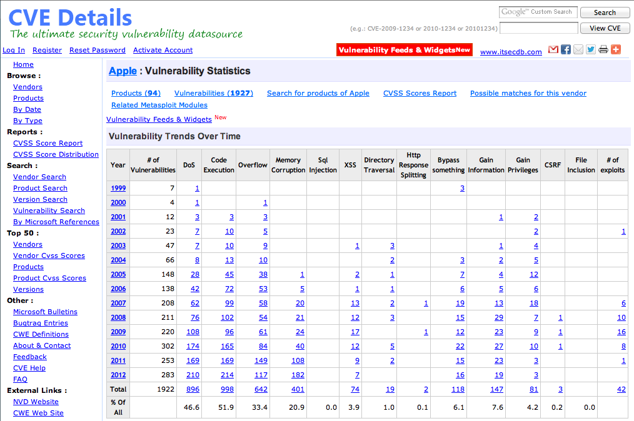Viewport: 634px width, 421px height.
Task: Share the page via the Gmail icon
Action: tap(553, 50)
